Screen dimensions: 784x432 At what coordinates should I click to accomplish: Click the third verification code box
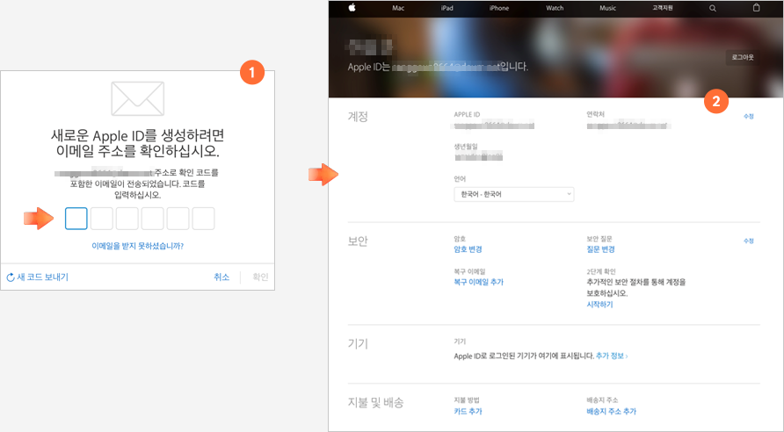coord(127,219)
